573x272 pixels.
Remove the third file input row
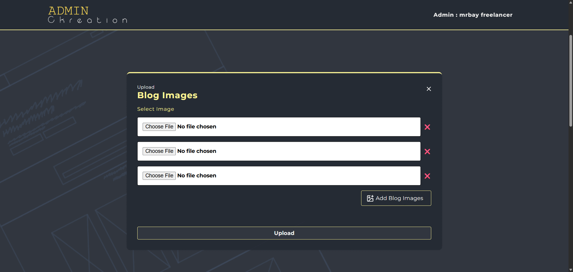(x=427, y=176)
